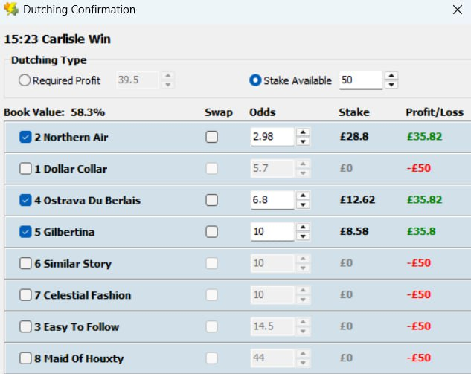
Task: Lower Ostrava Du Berlais odds with down arrow
Action: 303,204
